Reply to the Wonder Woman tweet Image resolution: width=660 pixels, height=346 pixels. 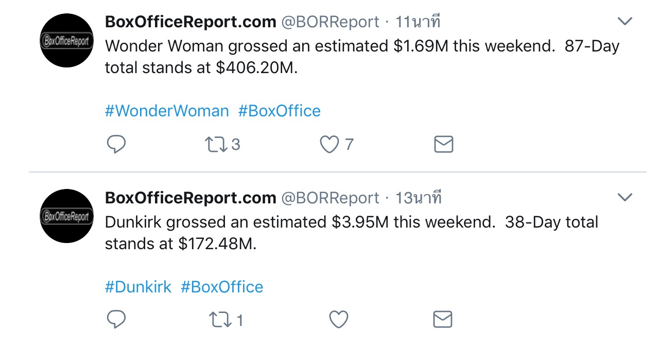coord(116,145)
